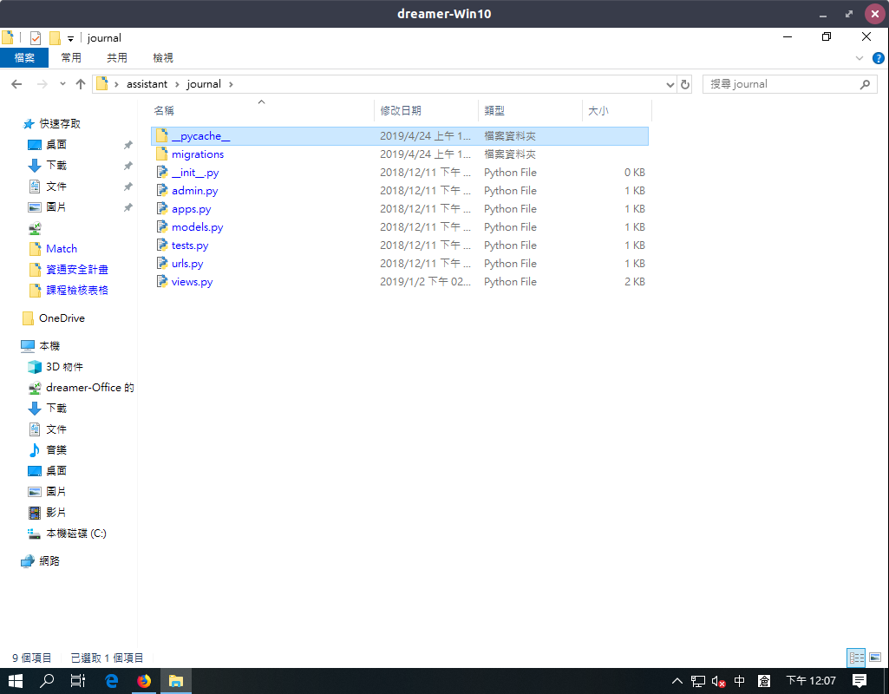Viewport: 889px width, 694px height.
Task: Switch to the 檢視 ribbon tab
Action: point(163,58)
